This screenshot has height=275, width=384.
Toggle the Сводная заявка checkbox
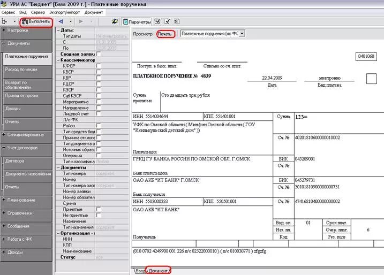(99, 54)
